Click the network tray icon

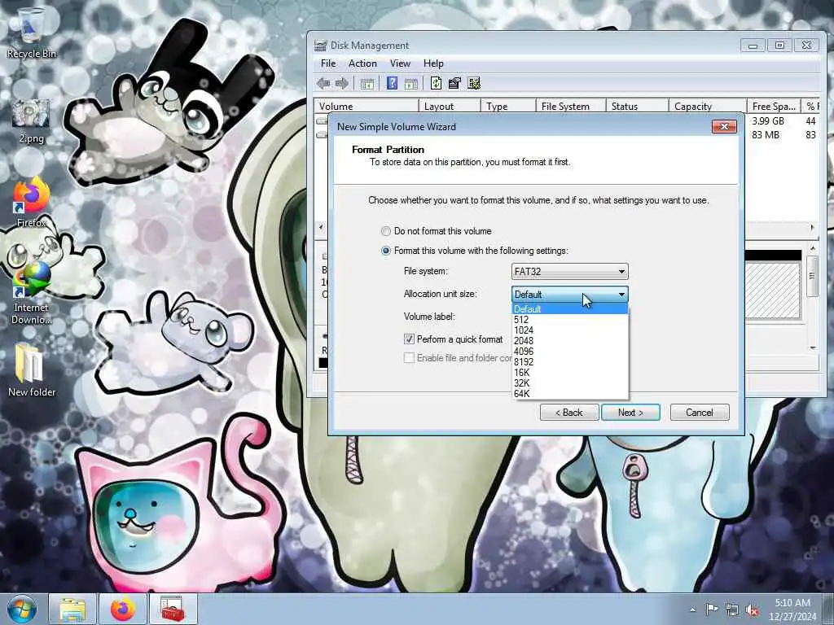tap(732, 610)
